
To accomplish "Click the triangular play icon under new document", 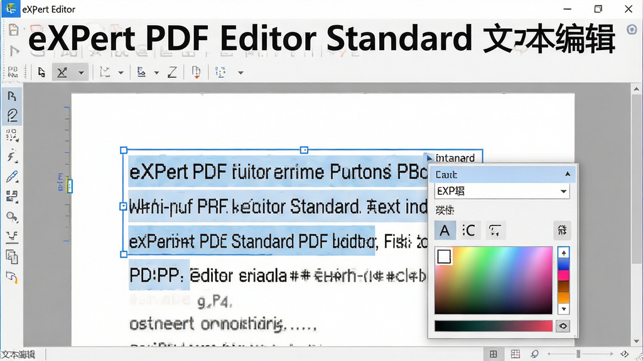I will [x=14, y=51].
